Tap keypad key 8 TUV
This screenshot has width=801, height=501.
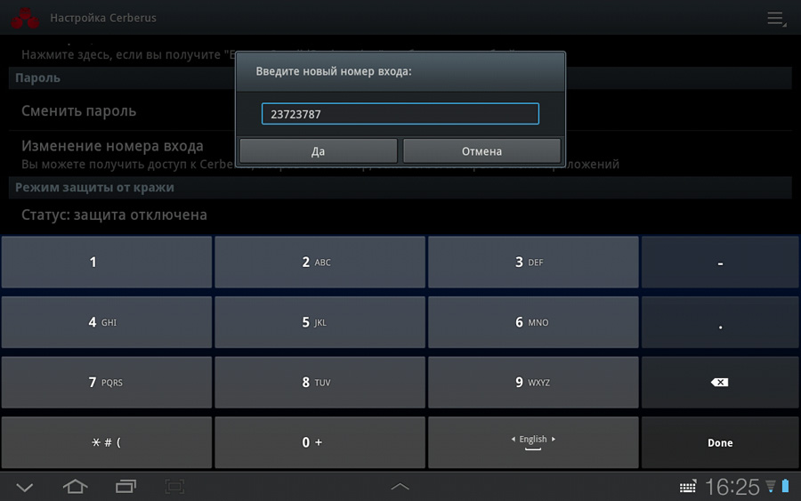(320, 382)
